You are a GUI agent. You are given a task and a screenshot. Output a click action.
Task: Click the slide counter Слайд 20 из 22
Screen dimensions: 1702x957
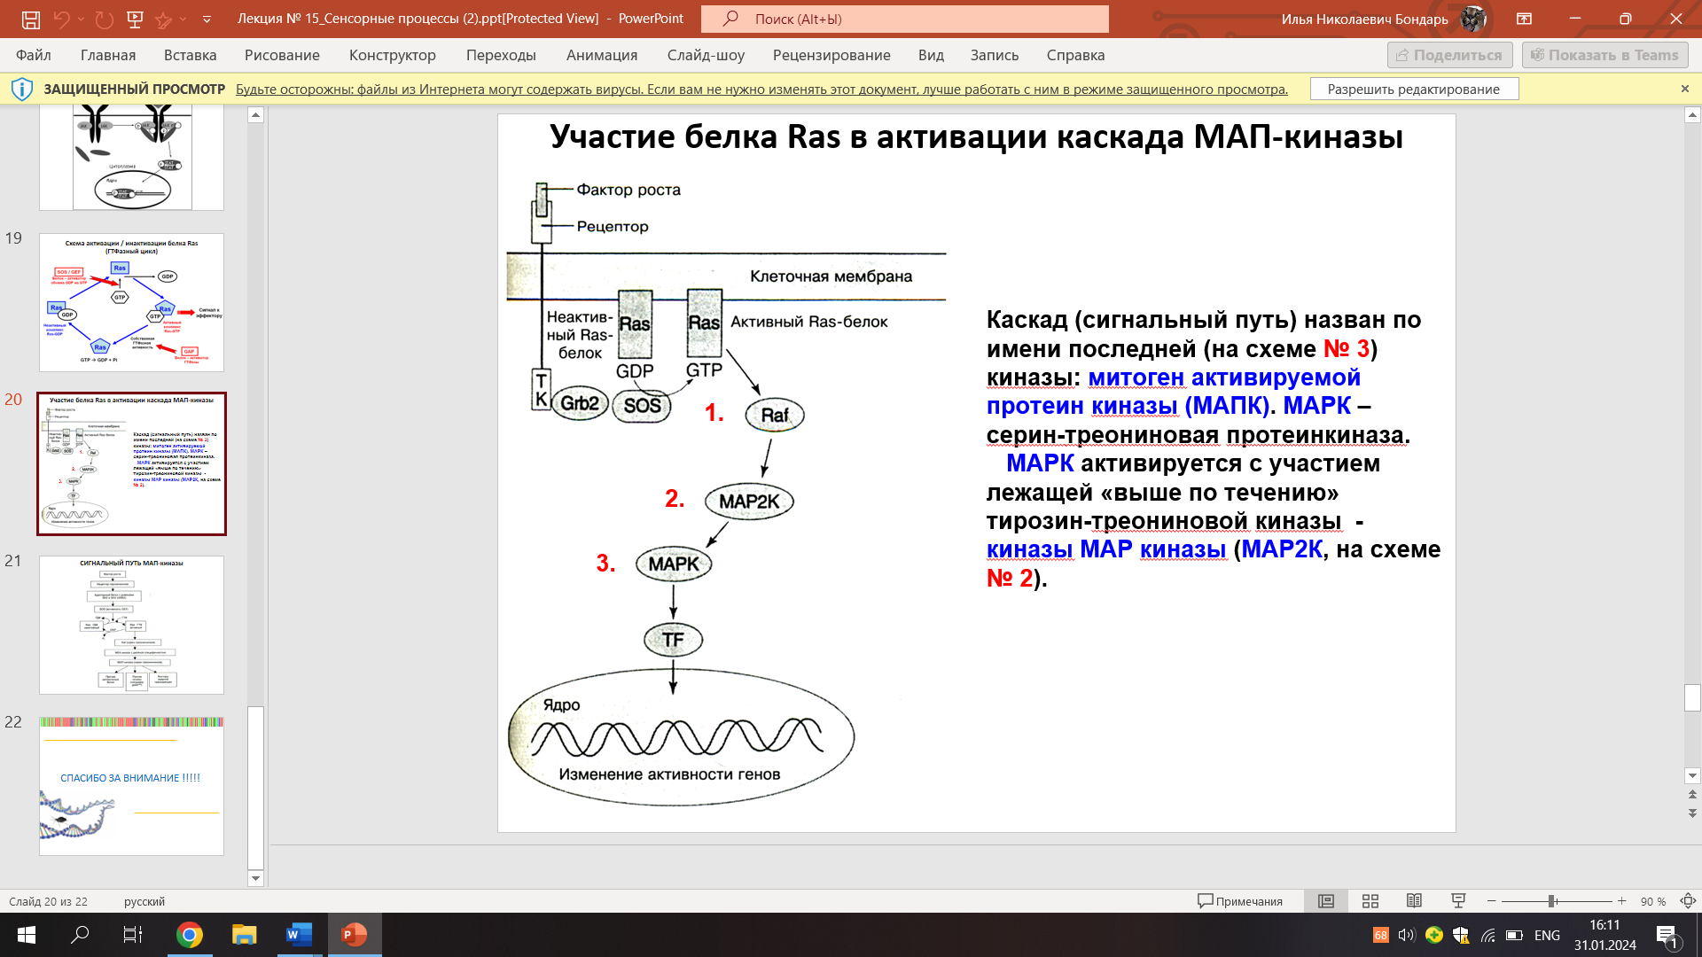point(48,901)
